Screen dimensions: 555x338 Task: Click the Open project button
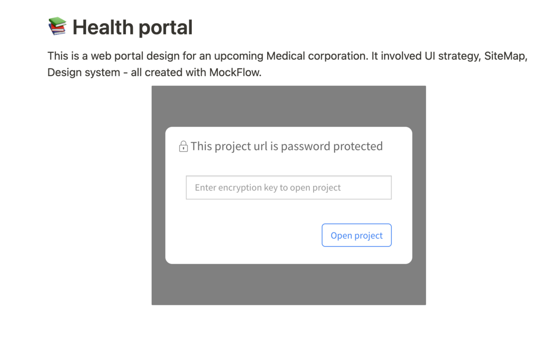356,235
